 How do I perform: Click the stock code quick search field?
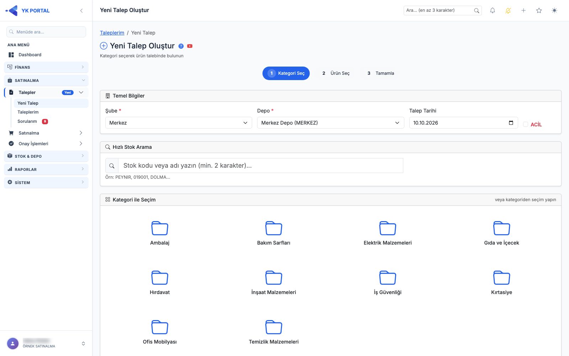coord(261,166)
